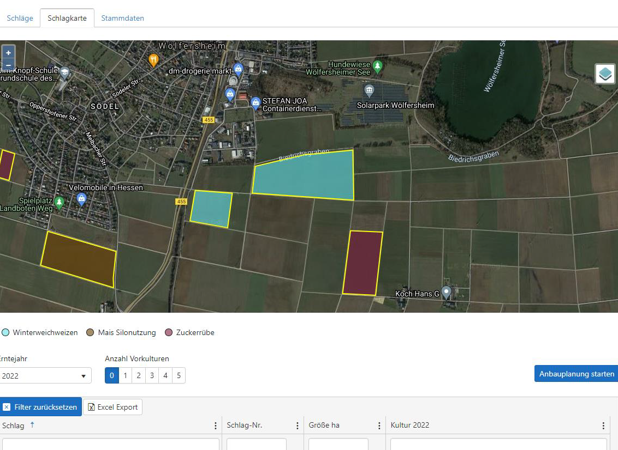Set Anzahl Vorkulturen to 3
The image size is (618, 450).
152,375
